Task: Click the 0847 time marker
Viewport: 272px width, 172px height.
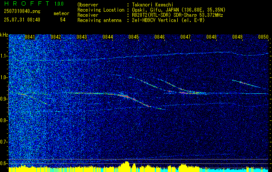Action: pos(186,37)
